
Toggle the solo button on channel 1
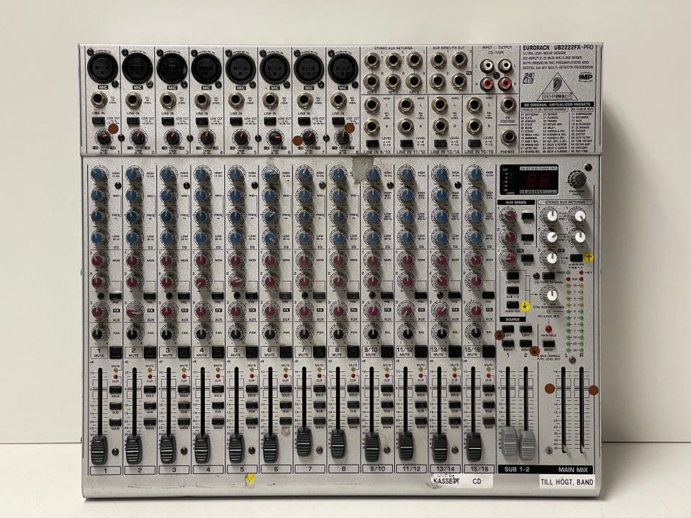(x=115, y=389)
